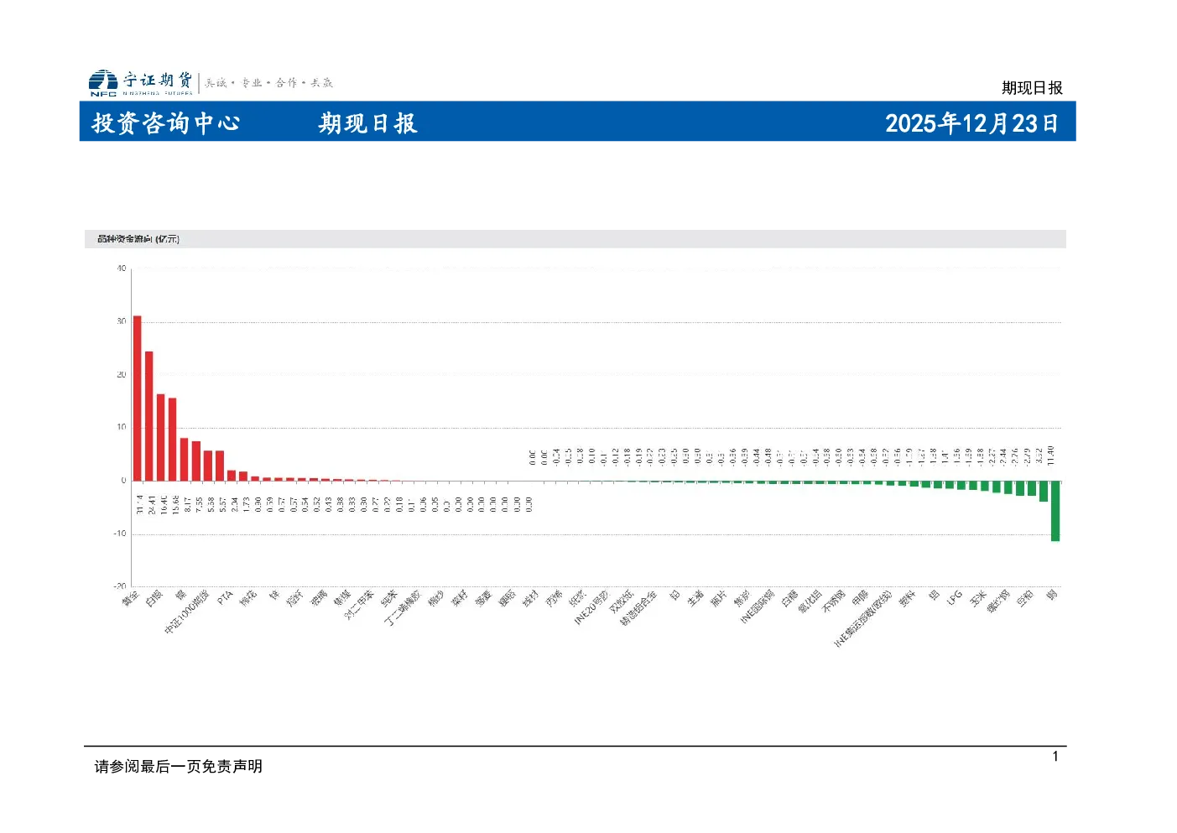
Task: Click the x-axis label 玉米
Action: point(977,599)
